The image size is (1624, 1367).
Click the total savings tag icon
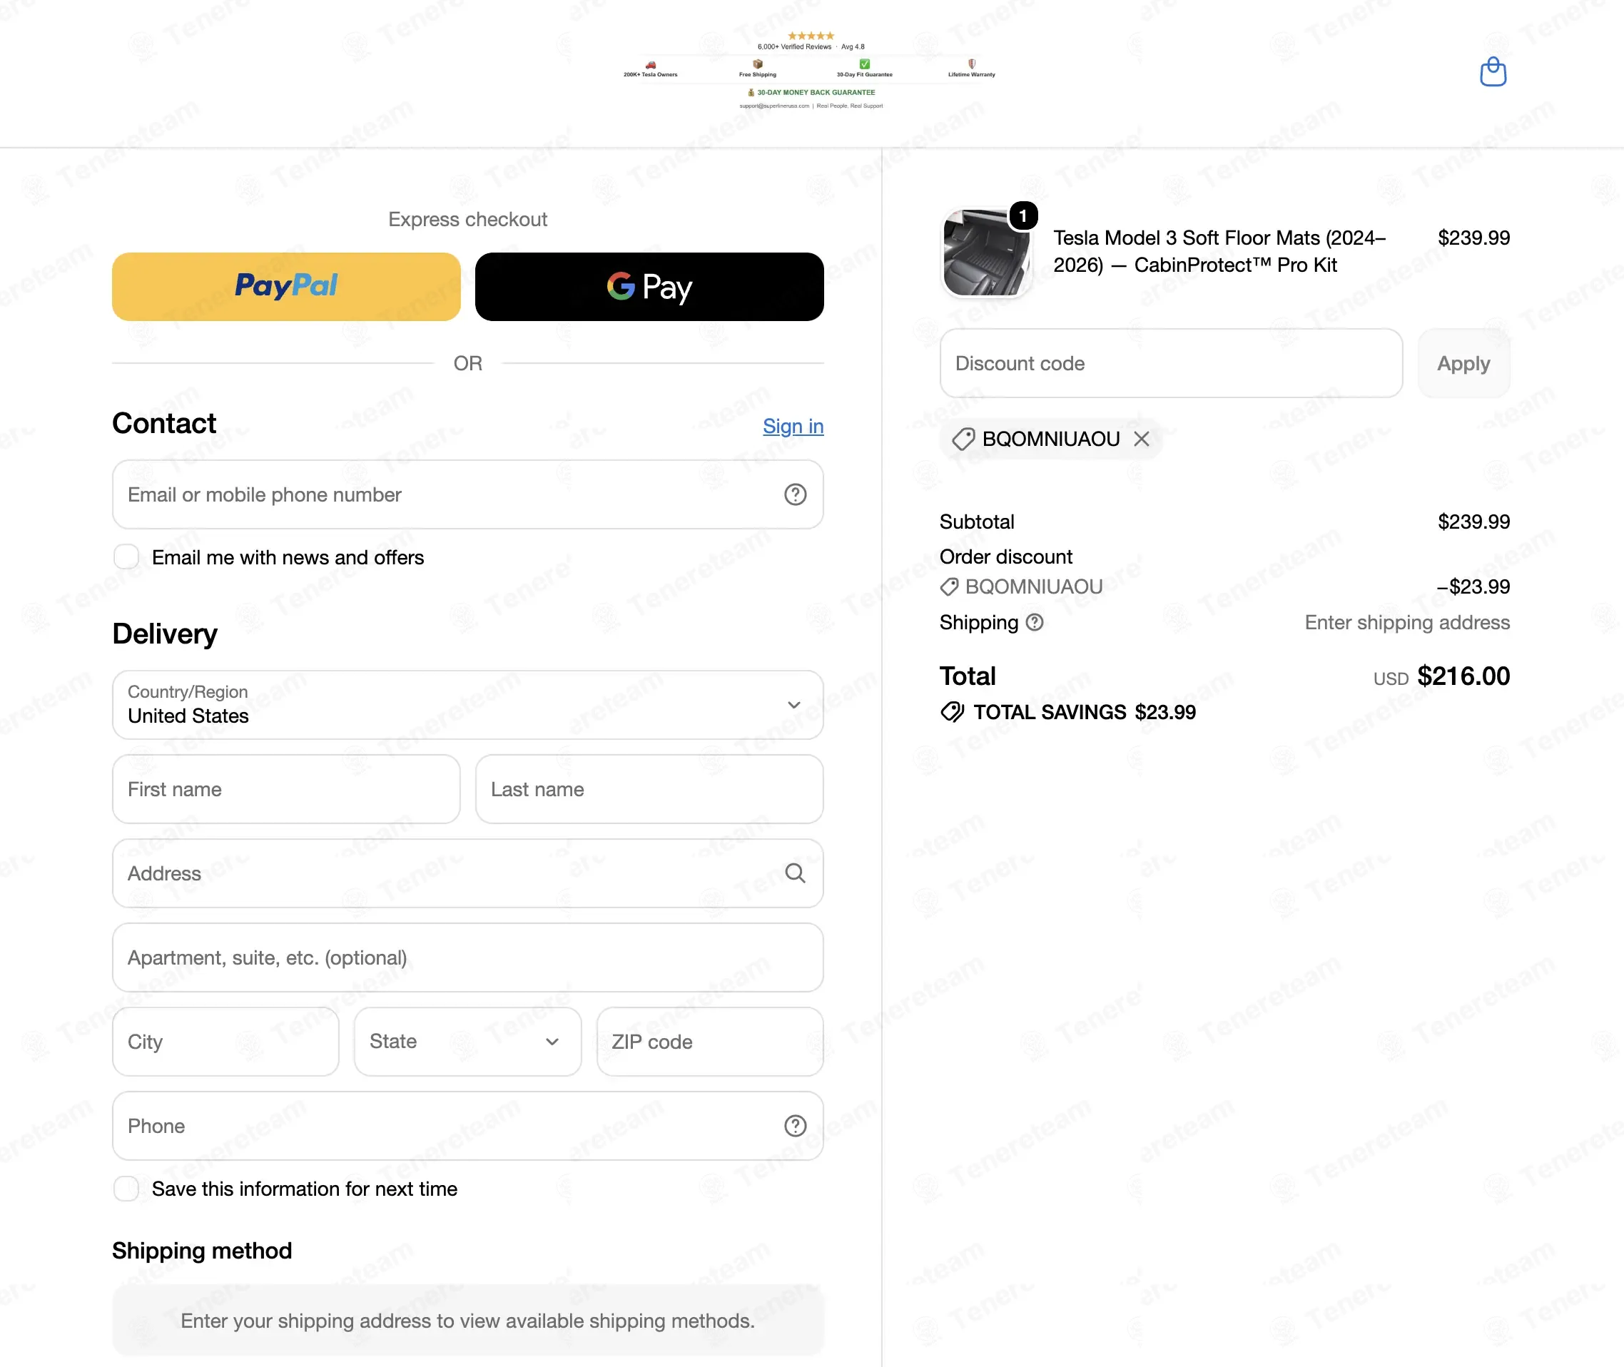tap(953, 712)
